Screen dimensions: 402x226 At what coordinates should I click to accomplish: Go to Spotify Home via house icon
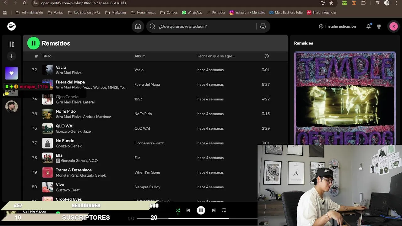click(x=138, y=26)
